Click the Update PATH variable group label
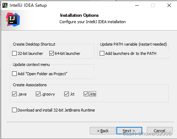177x139 pixels. coord(133,44)
